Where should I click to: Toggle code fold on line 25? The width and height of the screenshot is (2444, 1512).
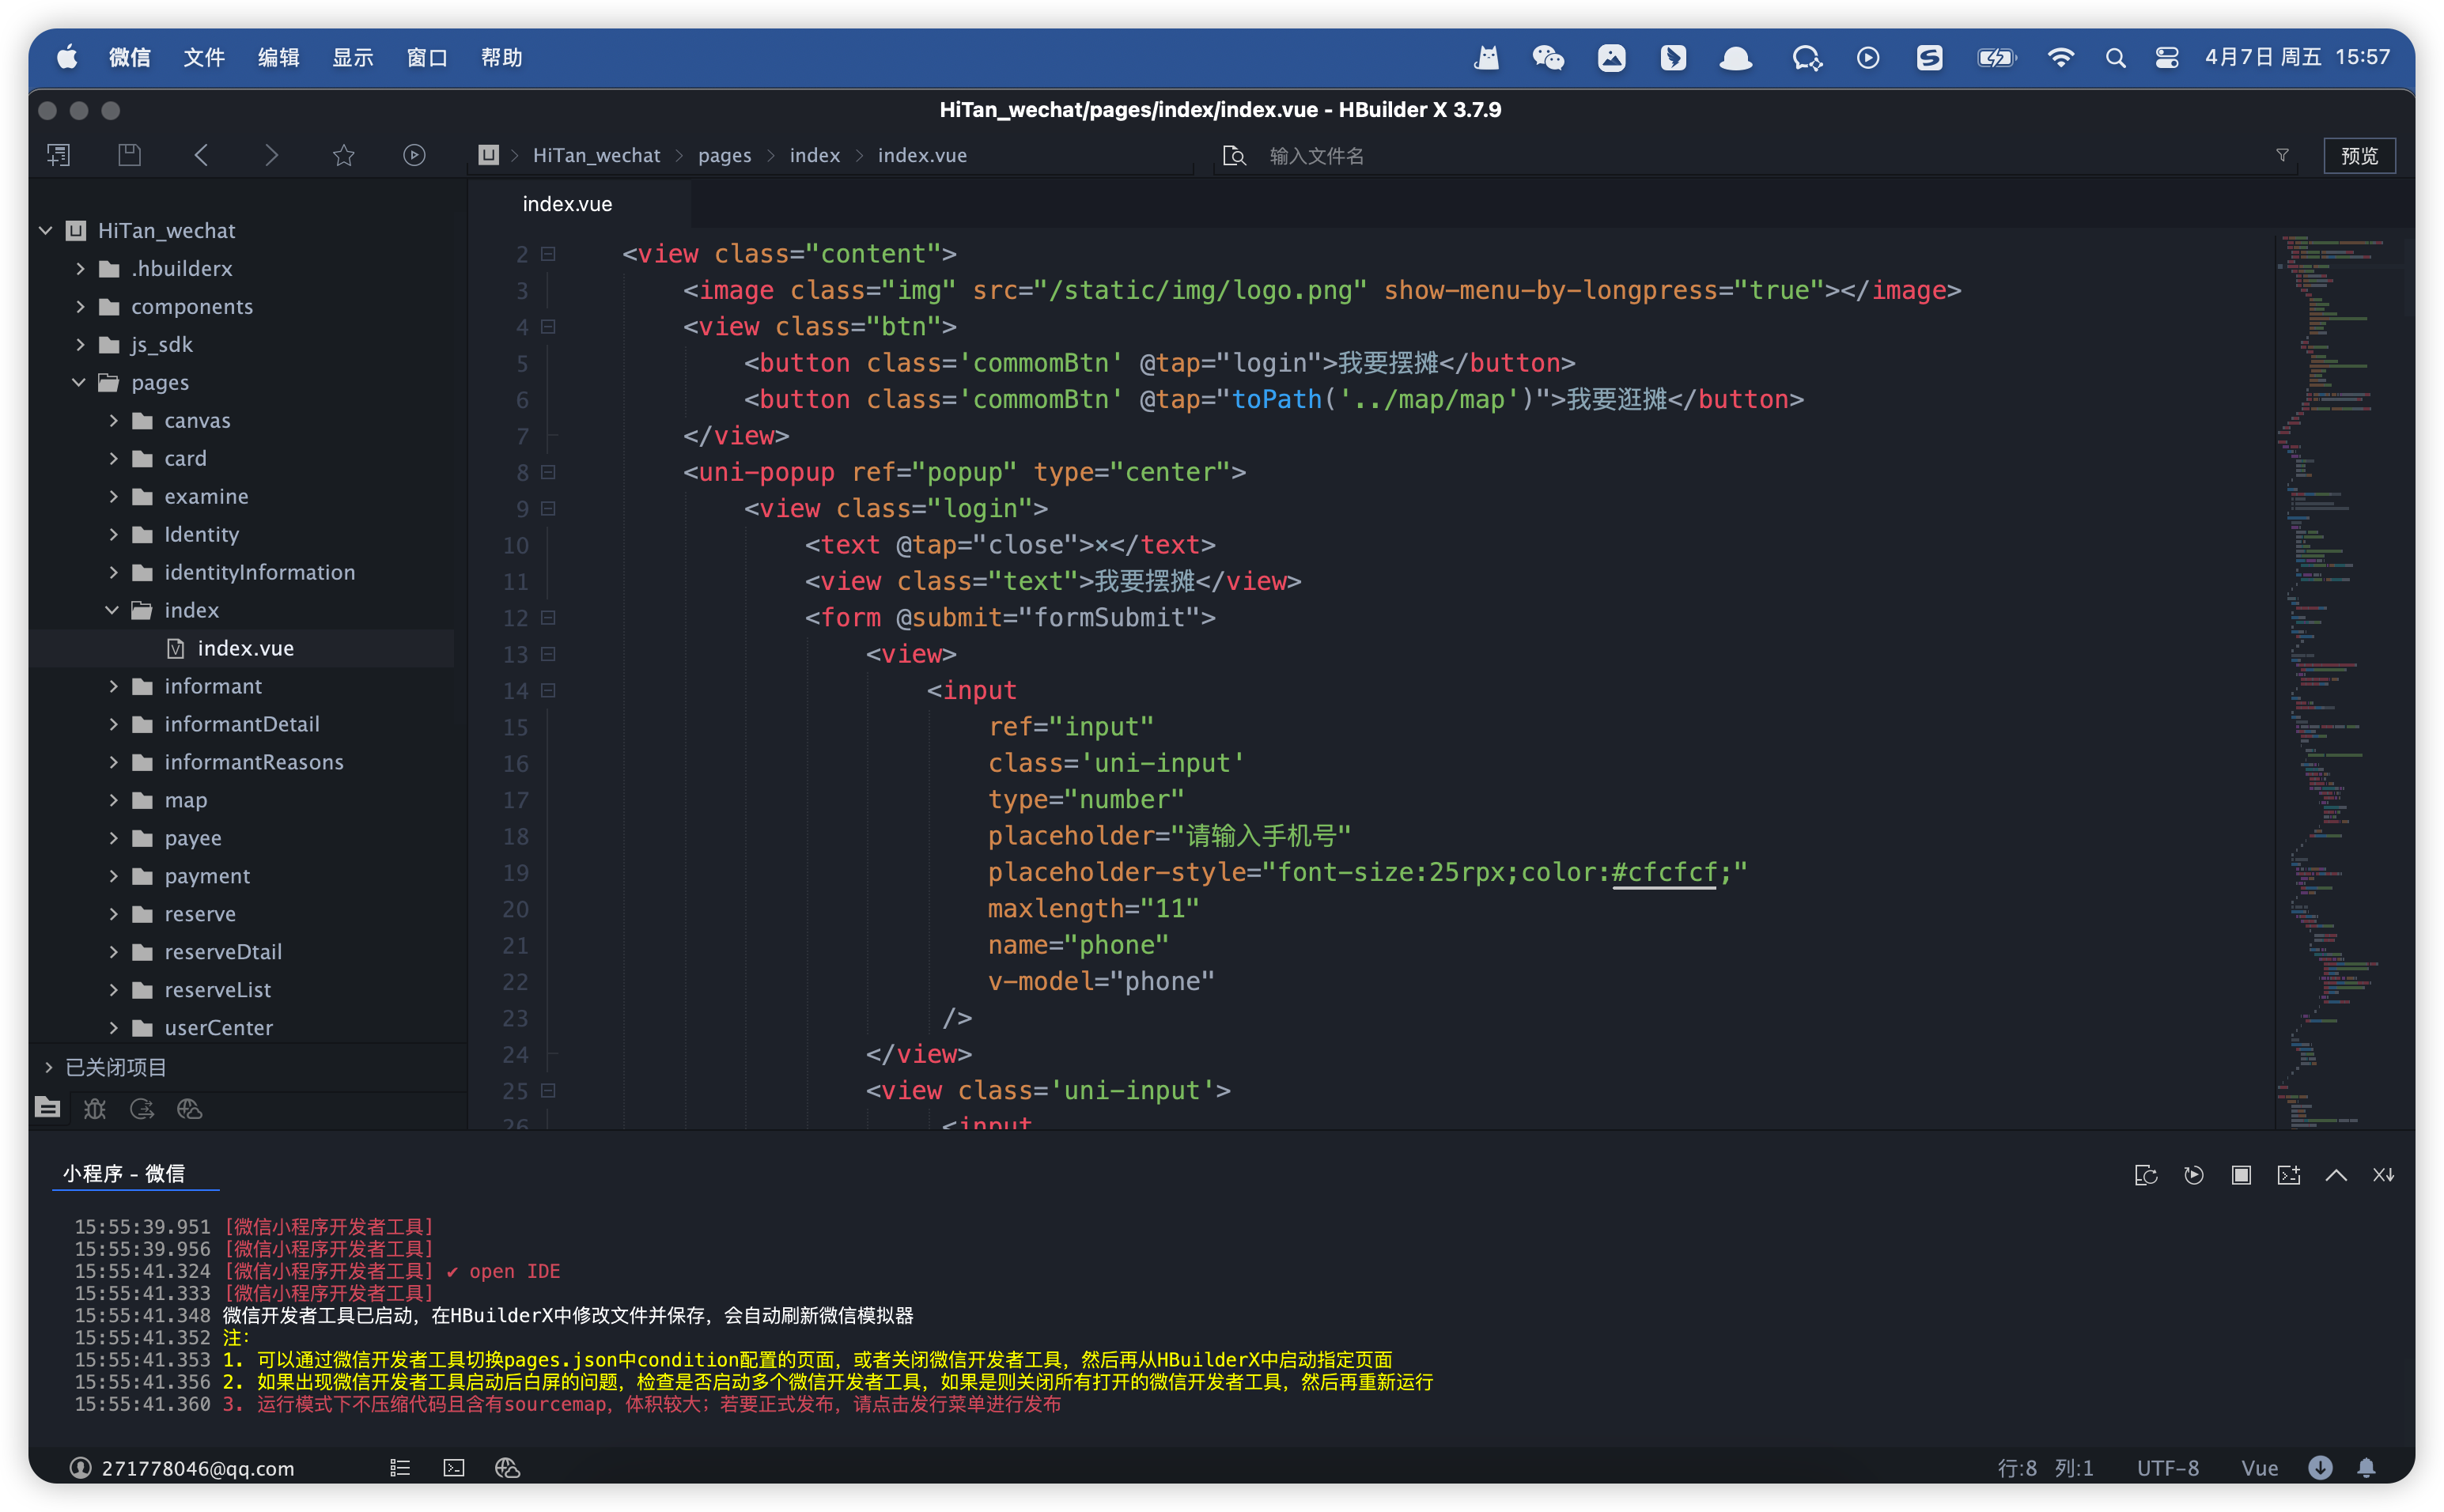[x=548, y=1091]
